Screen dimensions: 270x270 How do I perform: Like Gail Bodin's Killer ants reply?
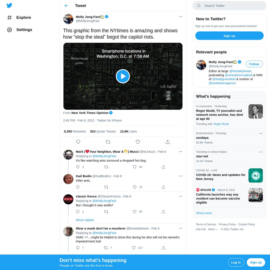click(x=135, y=187)
